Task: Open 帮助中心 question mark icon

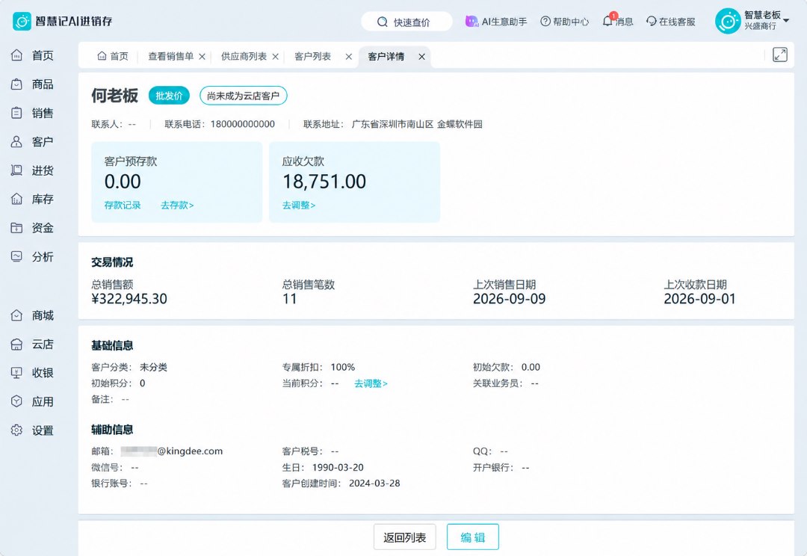Action: [x=545, y=21]
